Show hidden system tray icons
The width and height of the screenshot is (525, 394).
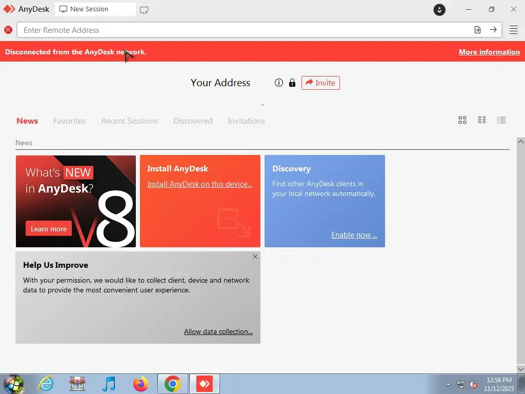pyautogui.click(x=448, y=384)
